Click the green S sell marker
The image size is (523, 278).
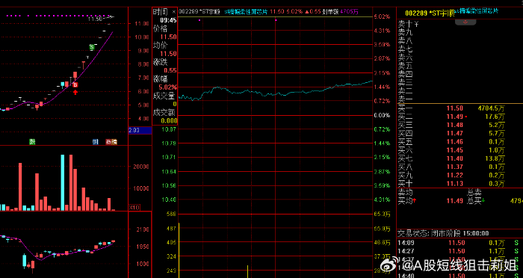[92, 47]
